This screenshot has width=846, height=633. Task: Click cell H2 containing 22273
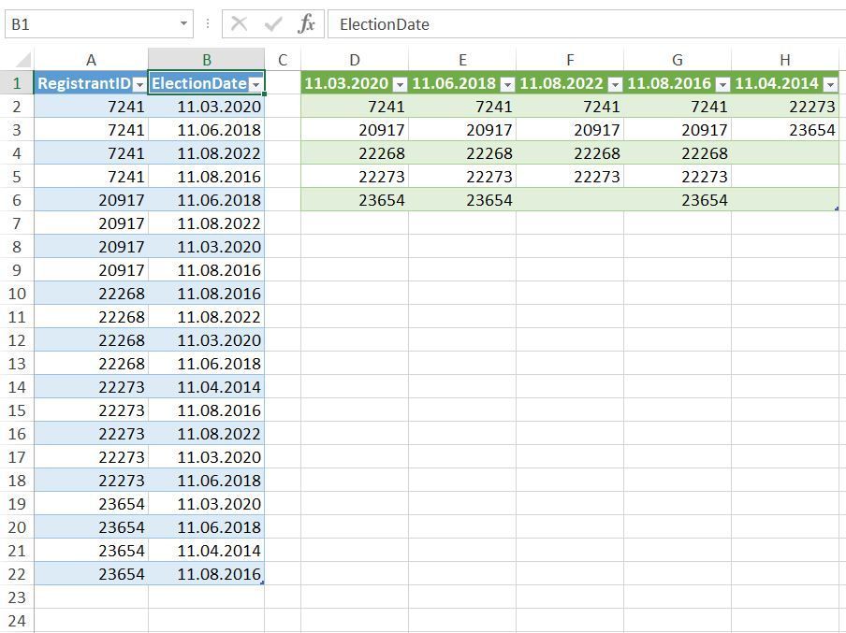[785, 107]
